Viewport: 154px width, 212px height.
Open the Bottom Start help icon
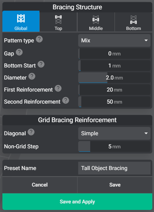pyautogui.click(x=41, y=64)
